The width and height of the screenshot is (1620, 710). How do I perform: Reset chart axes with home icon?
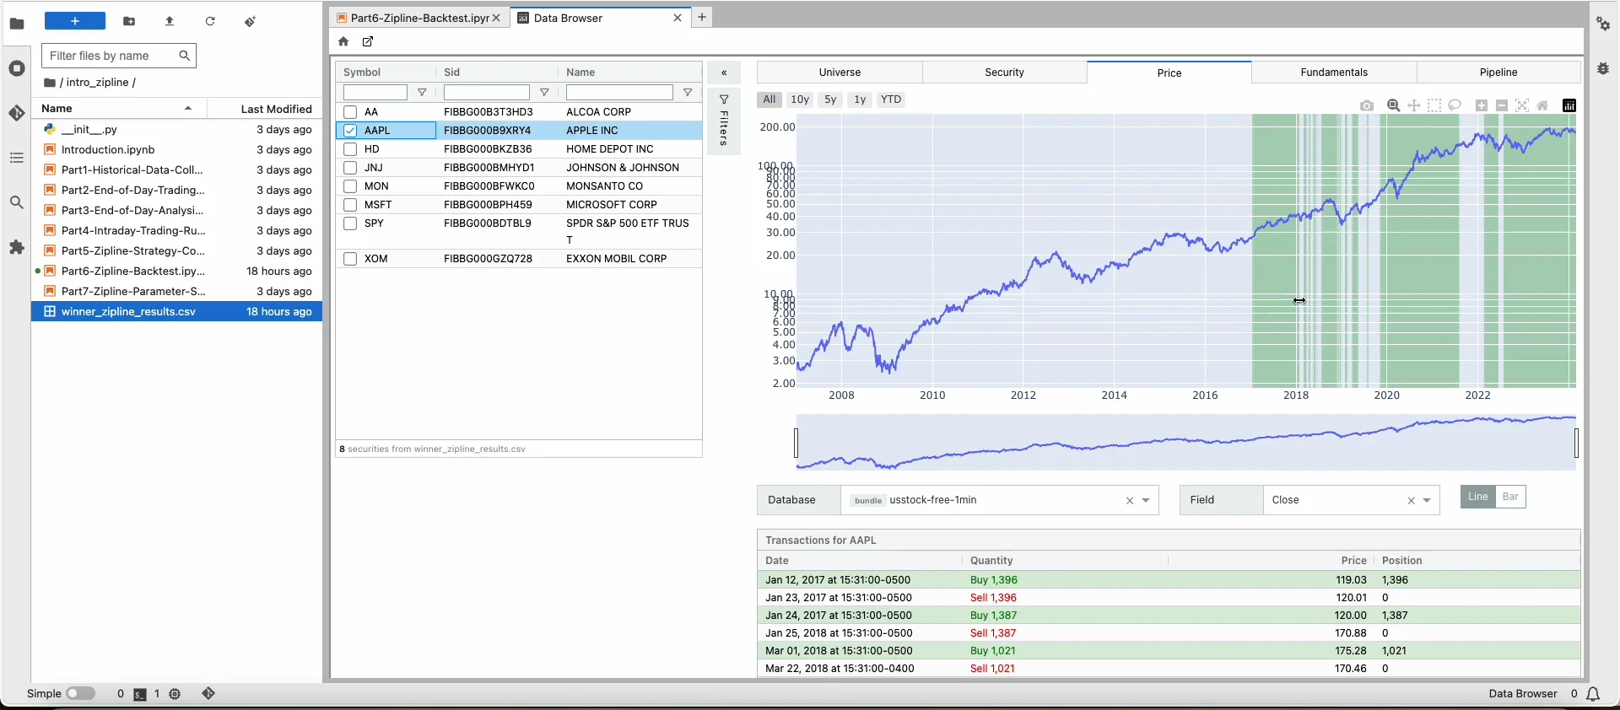(1542, 105)
